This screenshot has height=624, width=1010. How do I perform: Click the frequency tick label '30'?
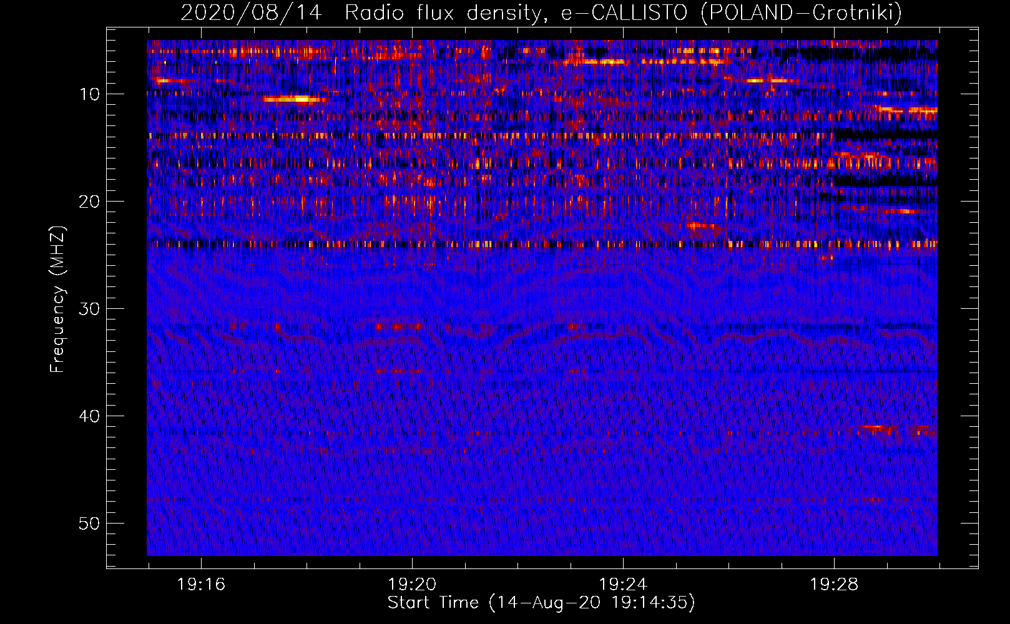(91, 309)
